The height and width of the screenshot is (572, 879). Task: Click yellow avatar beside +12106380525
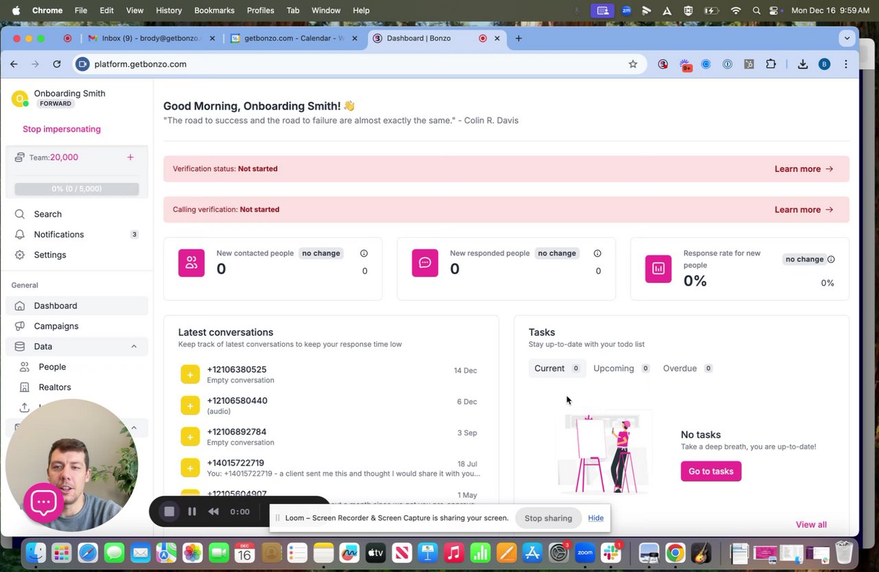(x=190, y=374)
